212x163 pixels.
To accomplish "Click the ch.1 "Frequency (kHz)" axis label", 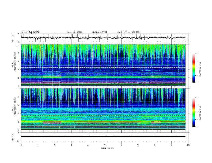I will [x=15, y=62].
